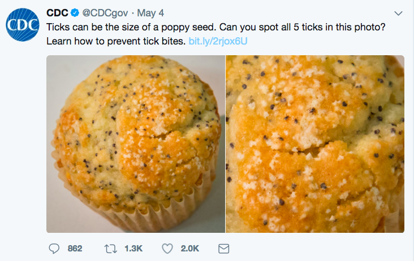Open the tweet options chevron menu
Image resolution: width=414 pixels, height=261 pixels.
[398, 13]
